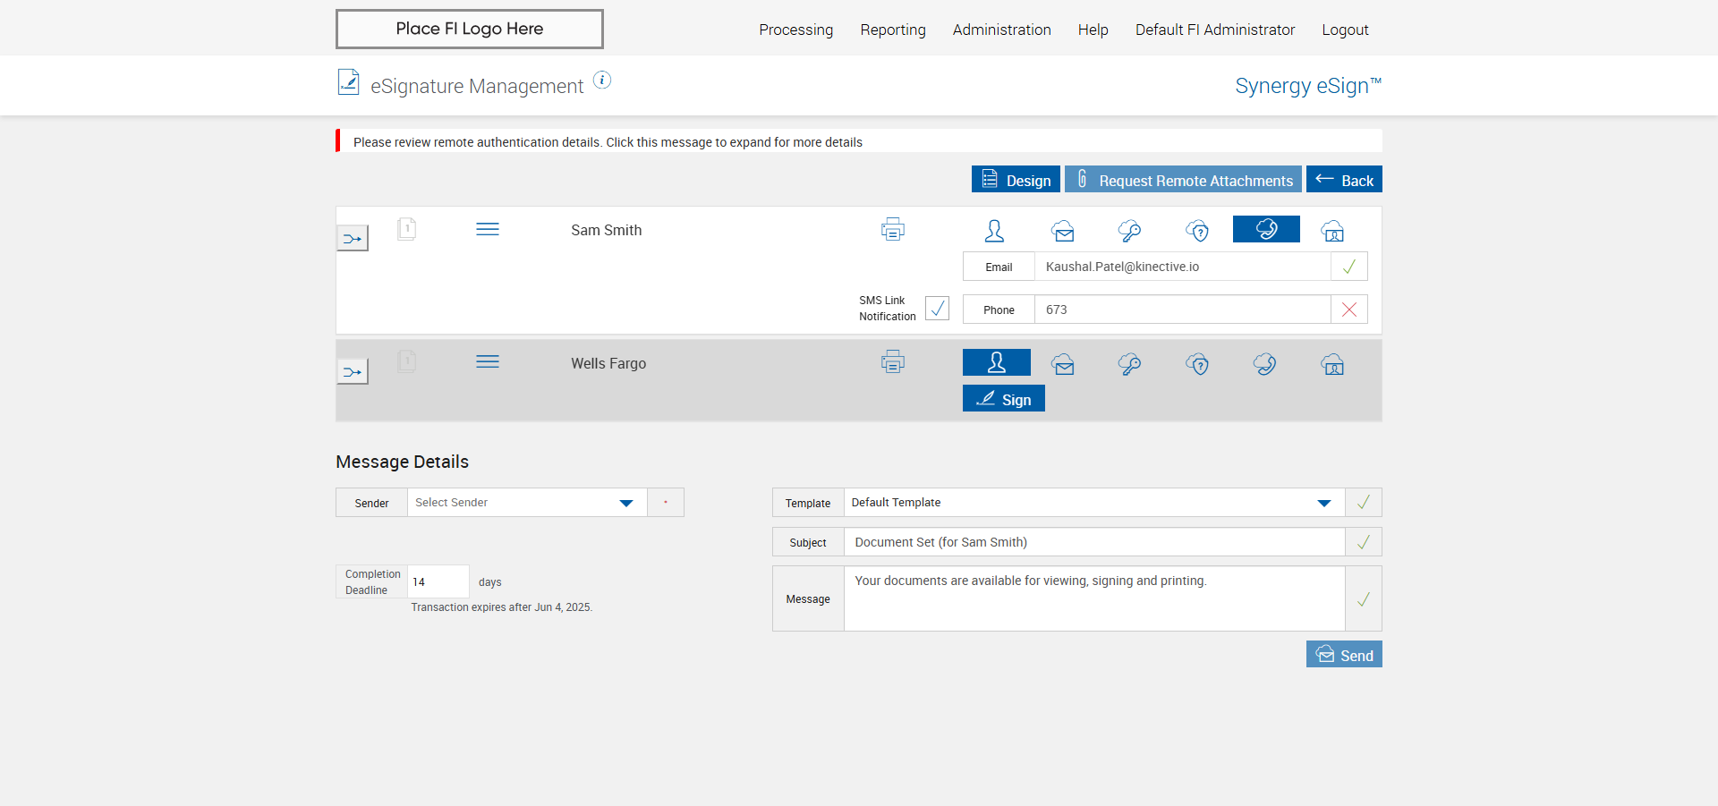Click phone authentication icon for Wells Fargo

coord(1264,364)
